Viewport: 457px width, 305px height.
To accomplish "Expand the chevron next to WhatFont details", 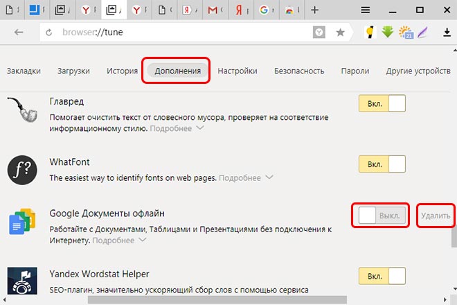I will coord(269,177).
